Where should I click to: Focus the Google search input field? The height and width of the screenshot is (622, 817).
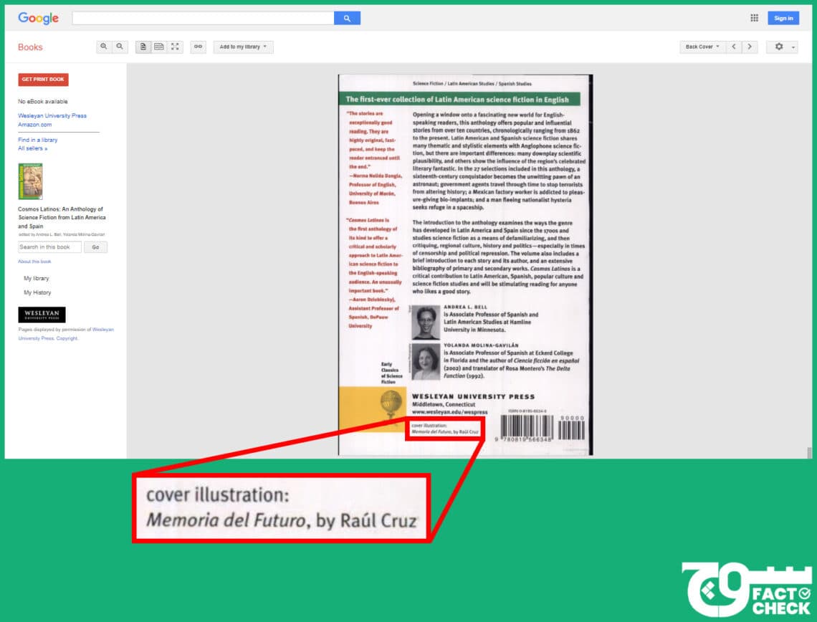pos(204,18)
